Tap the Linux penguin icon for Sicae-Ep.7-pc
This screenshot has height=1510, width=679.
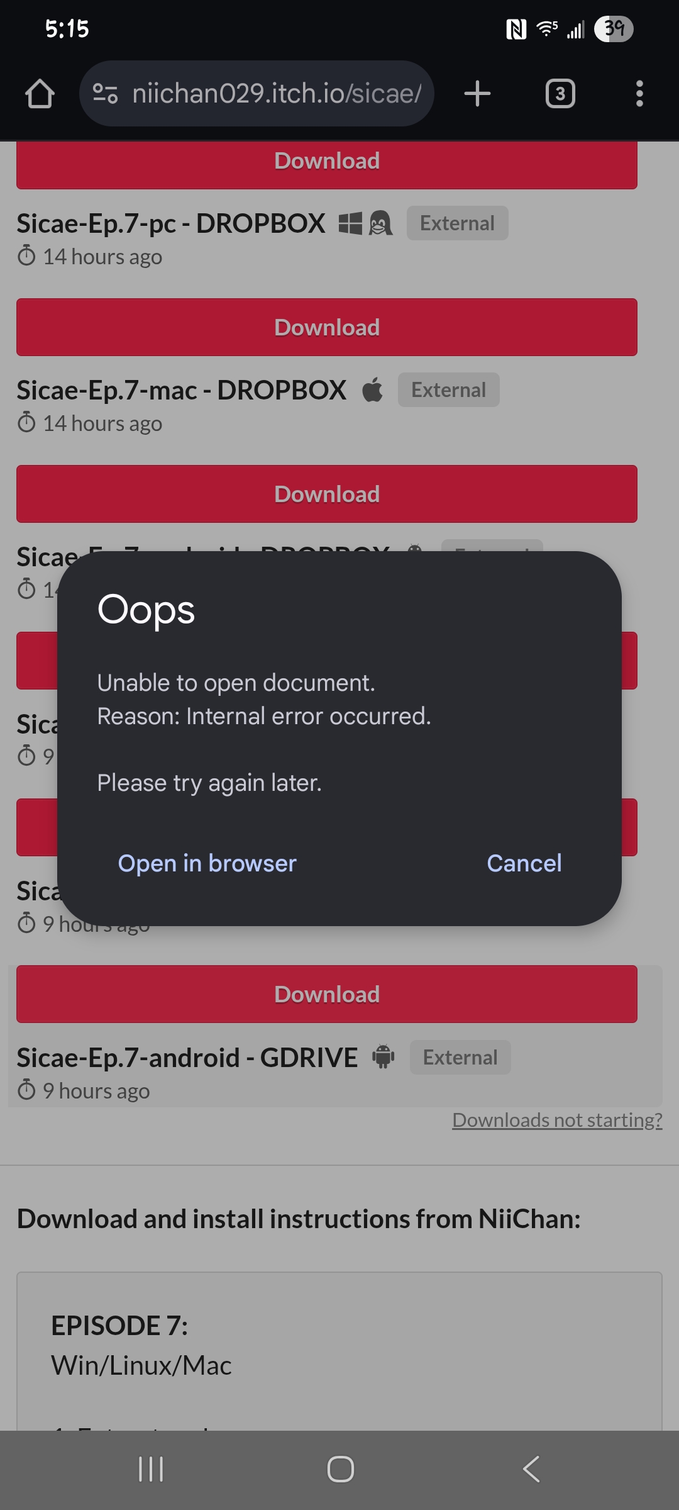[x=380, y=223]
